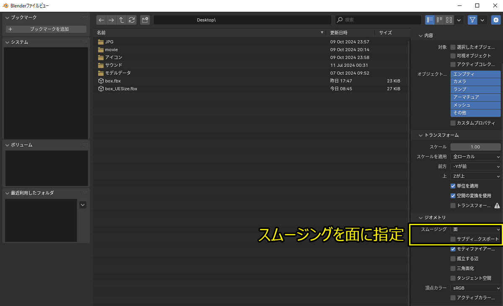Adjust the スケール value field
Screen dimensions: 503x306
click(x=475, y=147)
